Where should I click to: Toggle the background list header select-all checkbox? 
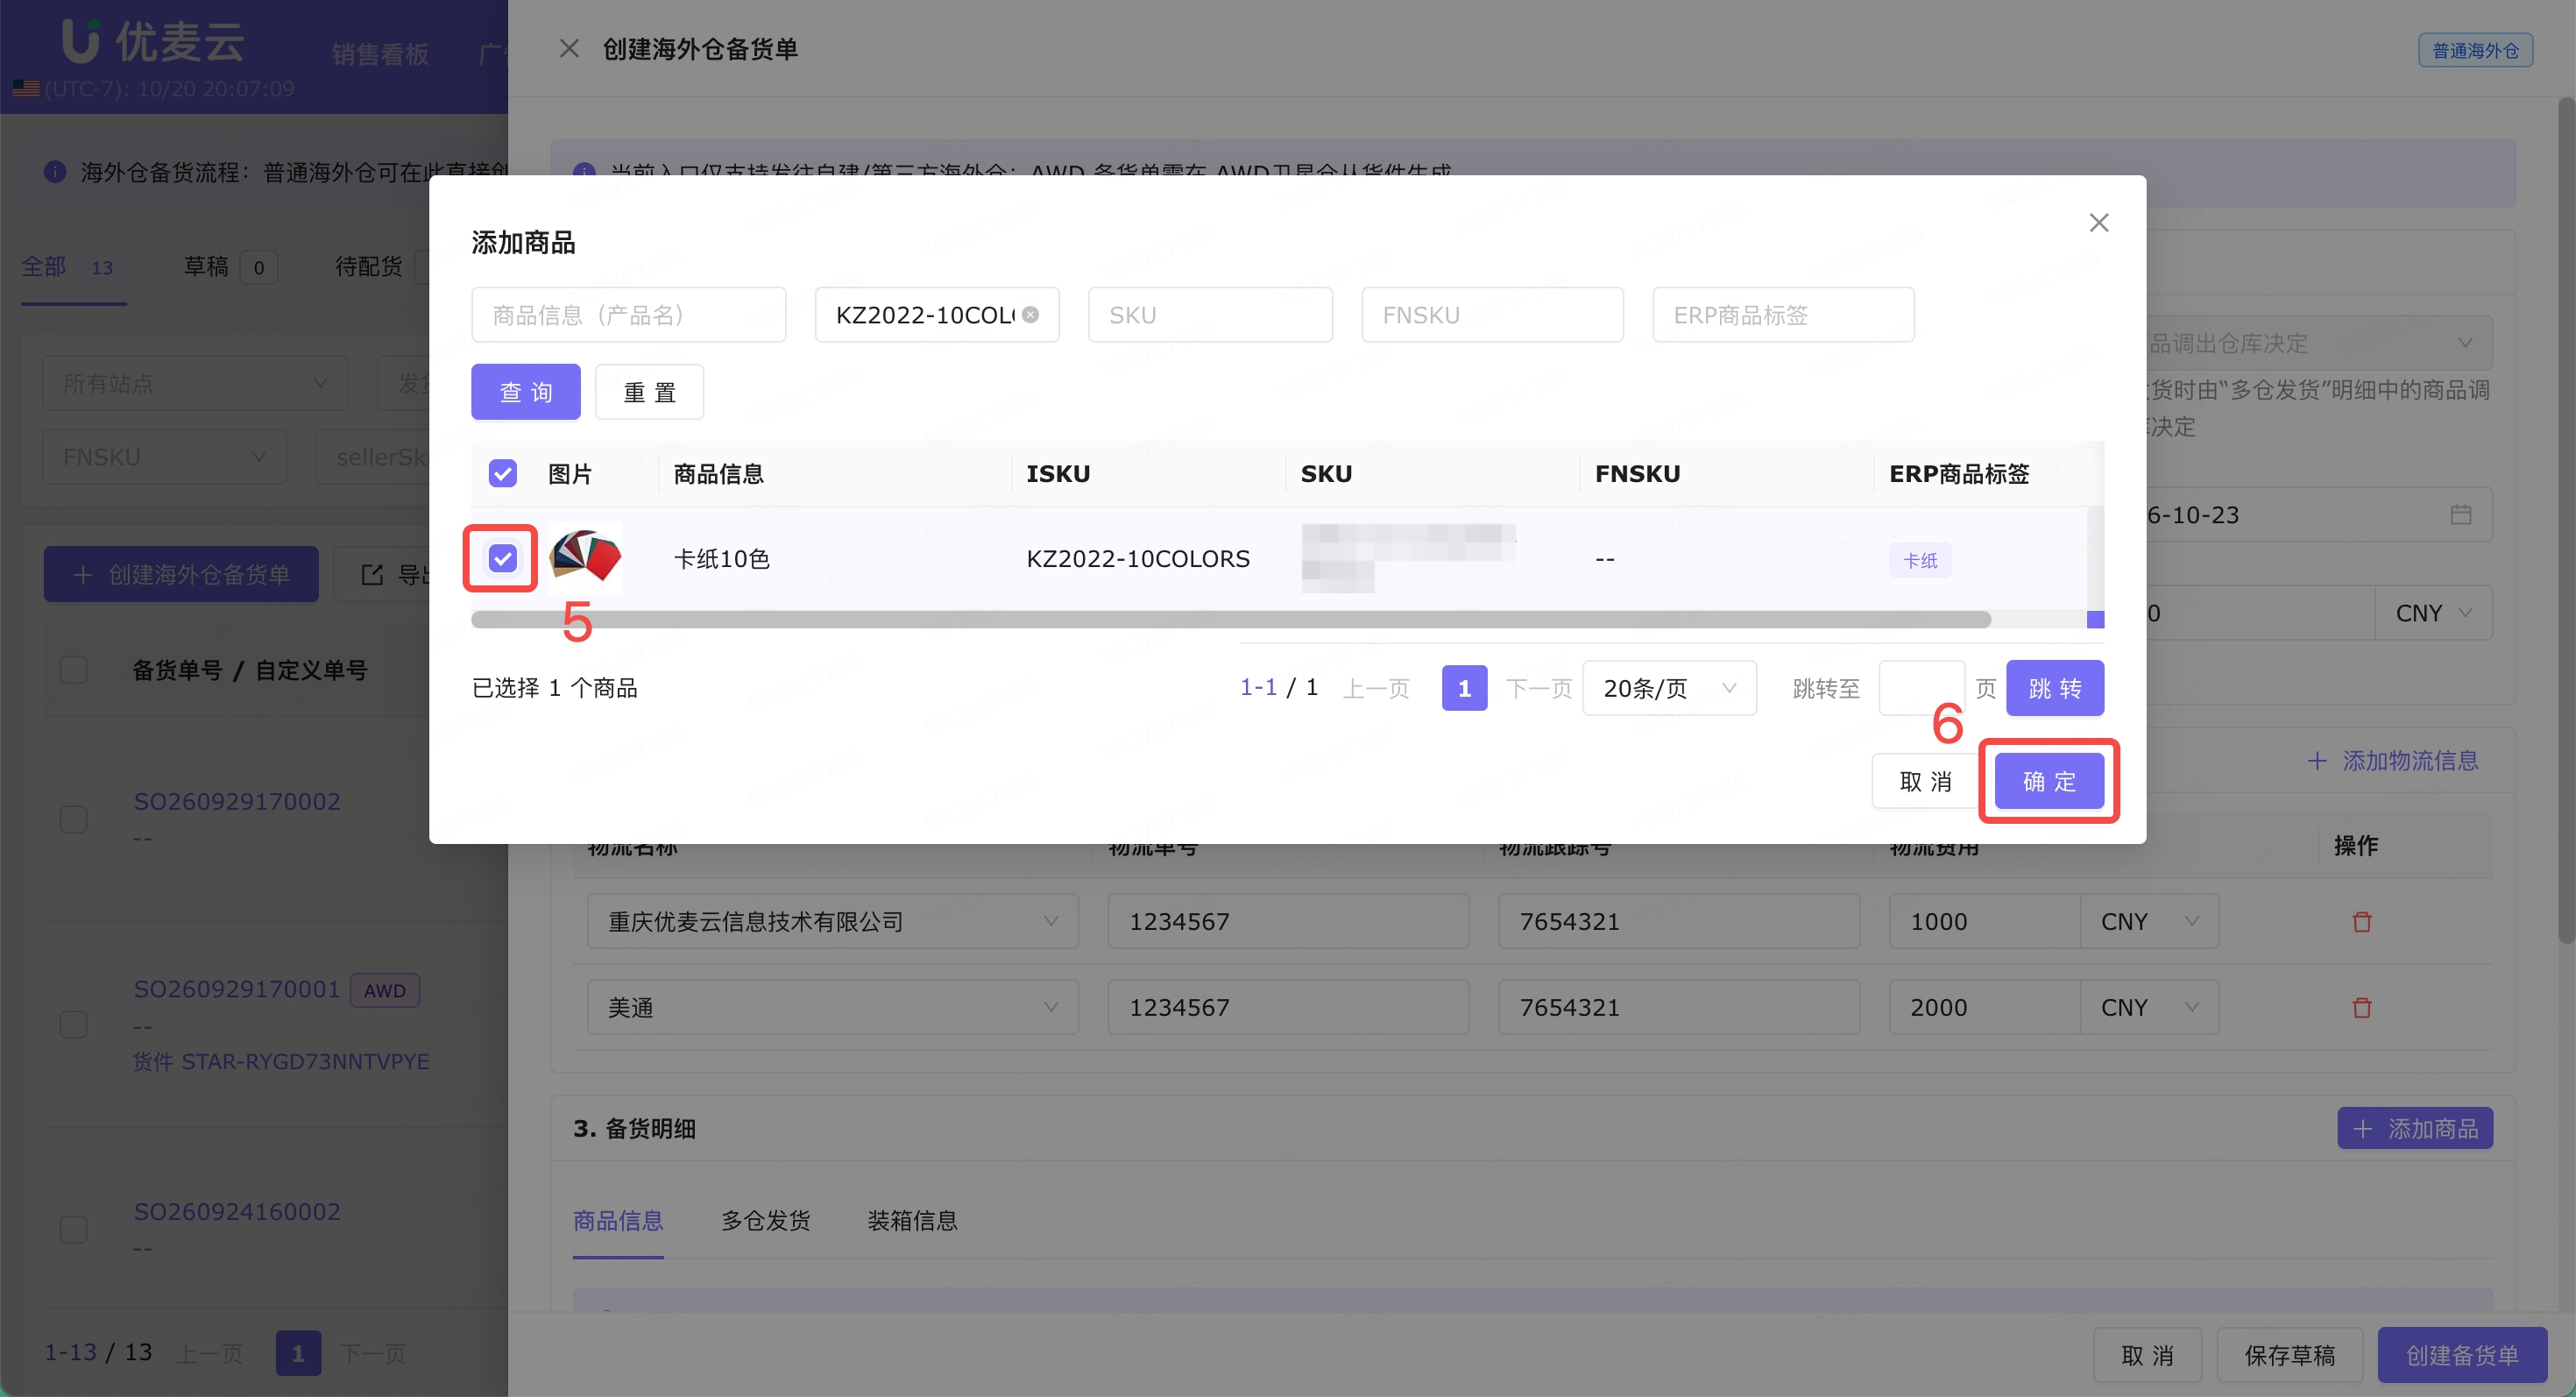tap(73, 669)
